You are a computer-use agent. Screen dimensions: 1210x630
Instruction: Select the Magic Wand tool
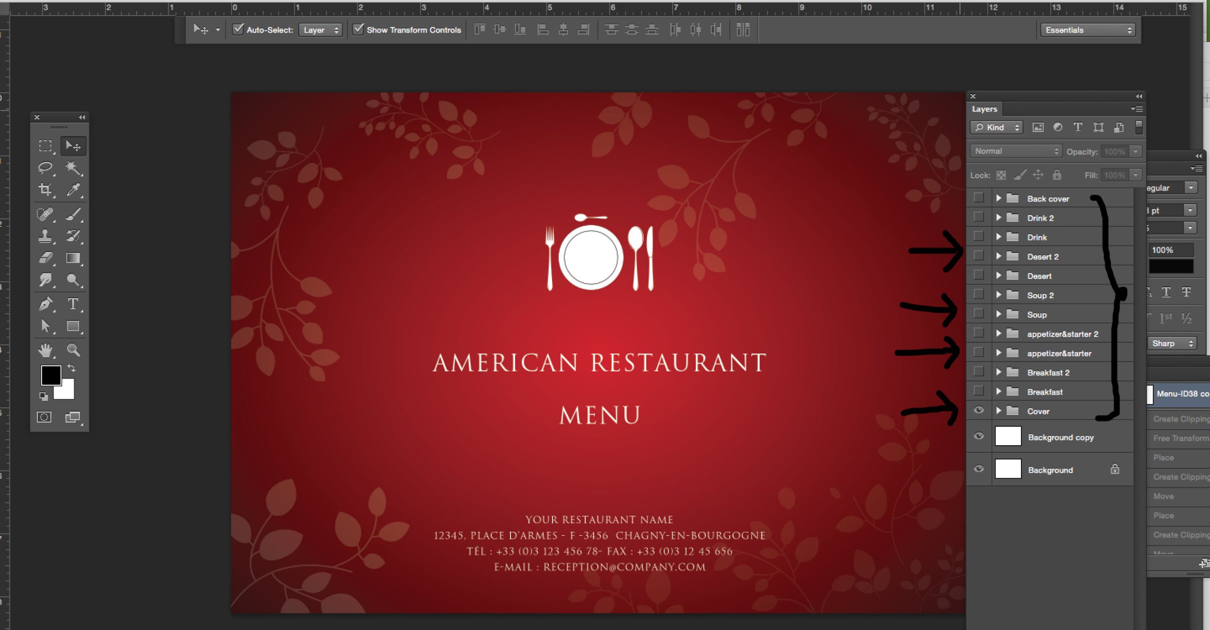tap(73, 167)
